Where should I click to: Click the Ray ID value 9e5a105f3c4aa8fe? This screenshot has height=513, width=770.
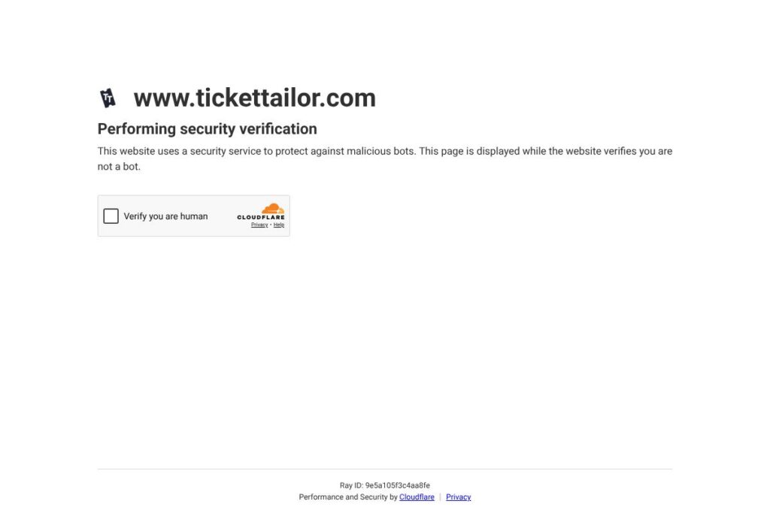click(397, 485)
